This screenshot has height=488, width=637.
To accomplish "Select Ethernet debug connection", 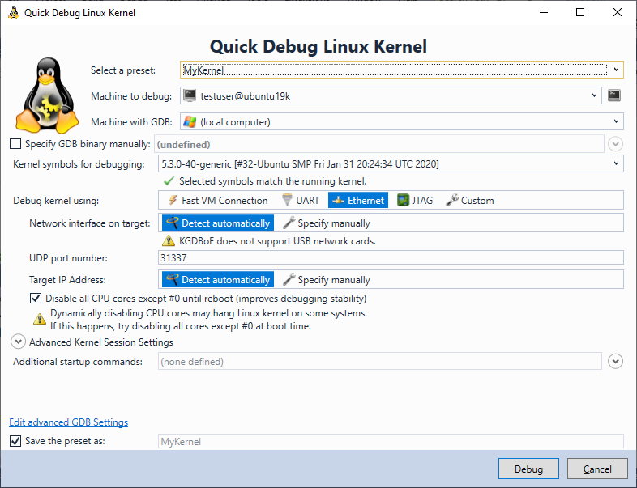I will tap(358, 201).
